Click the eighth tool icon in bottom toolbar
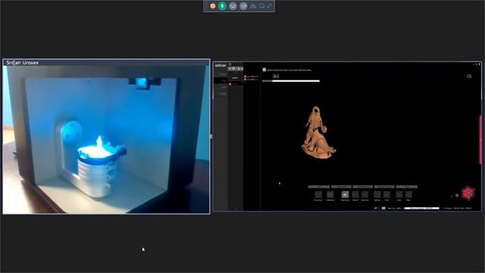485x273 pixels. 399,194
